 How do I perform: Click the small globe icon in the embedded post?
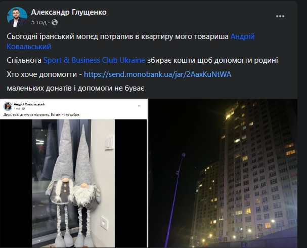point(23,108)
